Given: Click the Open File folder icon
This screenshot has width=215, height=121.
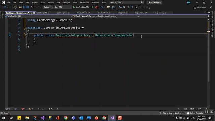Looking at the screenshot, I should (20, 7).
